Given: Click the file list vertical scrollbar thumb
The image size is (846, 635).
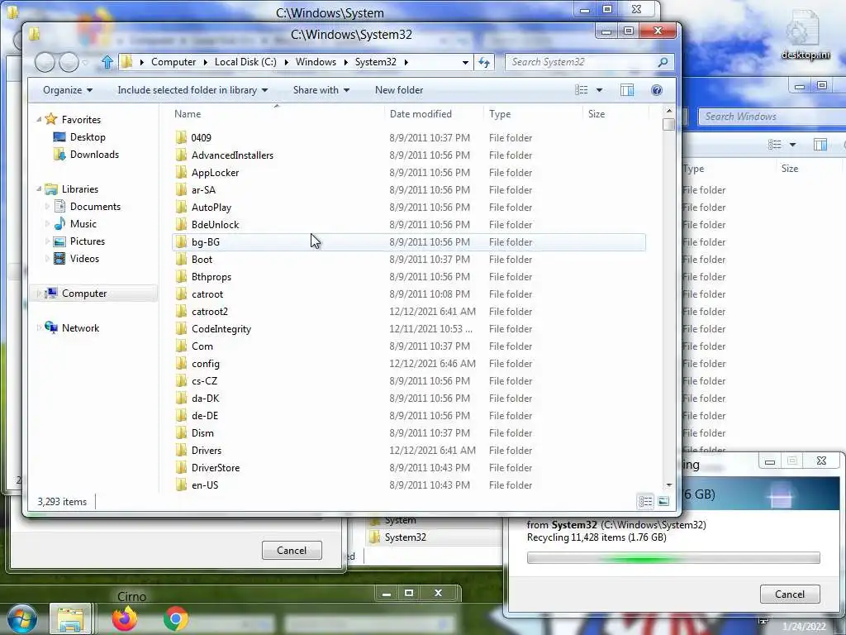Looking at the screenshot, I should [669, 124].
